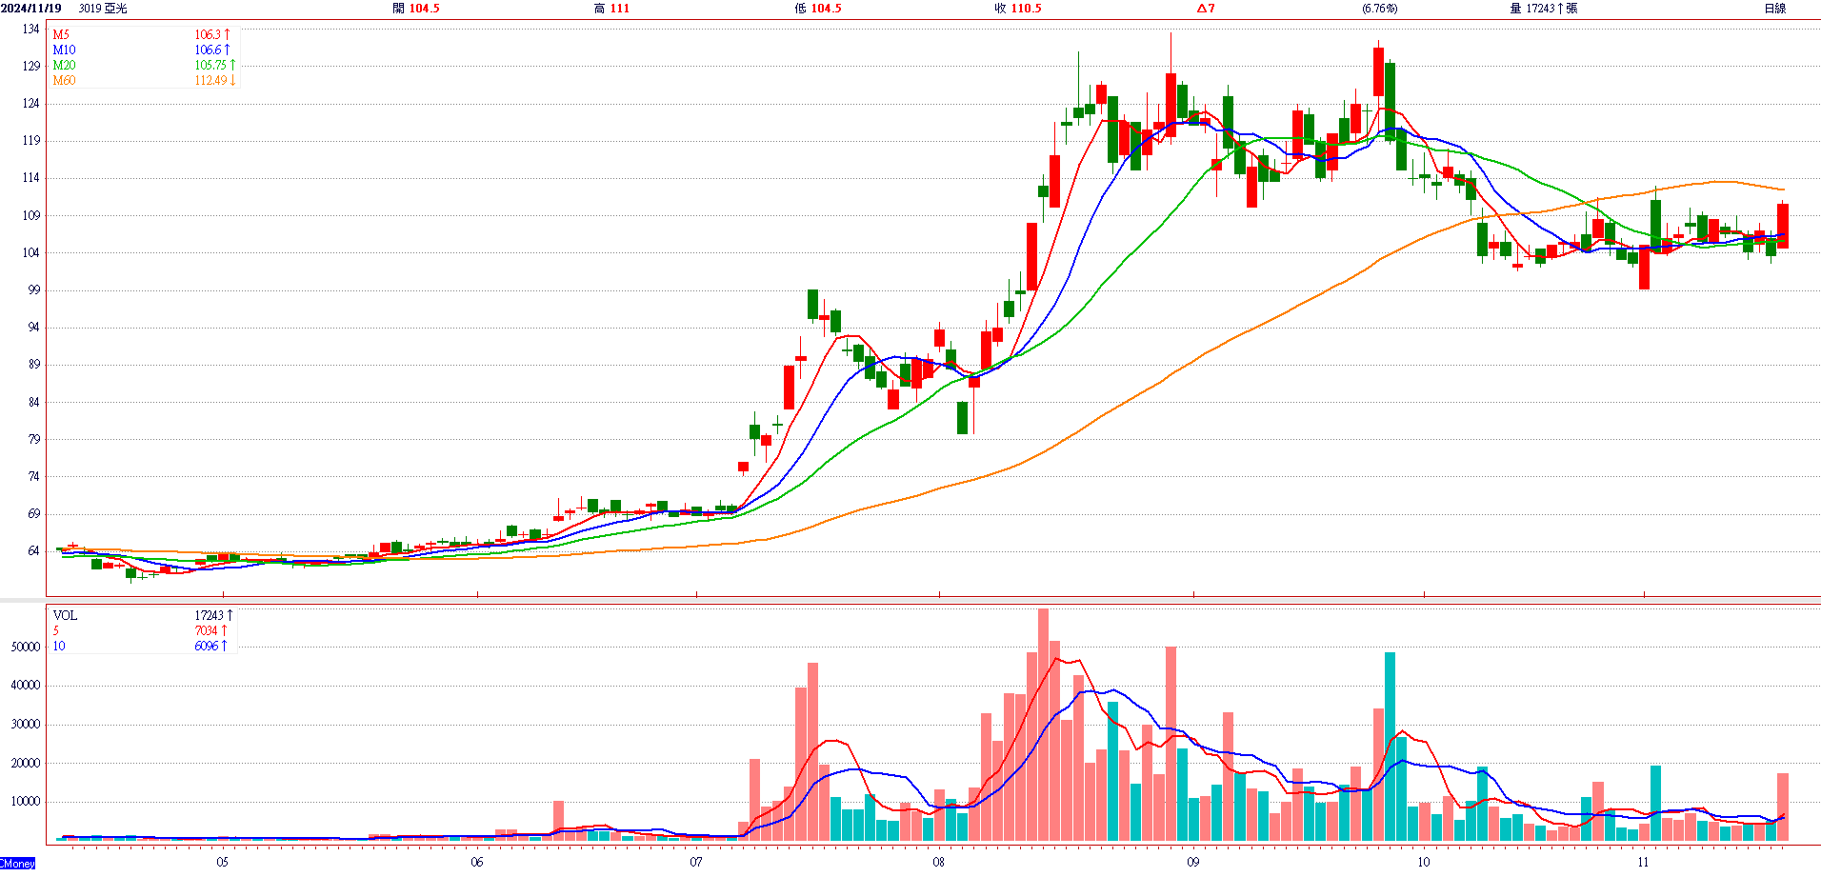Click the 開 104.5 opening price

tap(416, 9)
